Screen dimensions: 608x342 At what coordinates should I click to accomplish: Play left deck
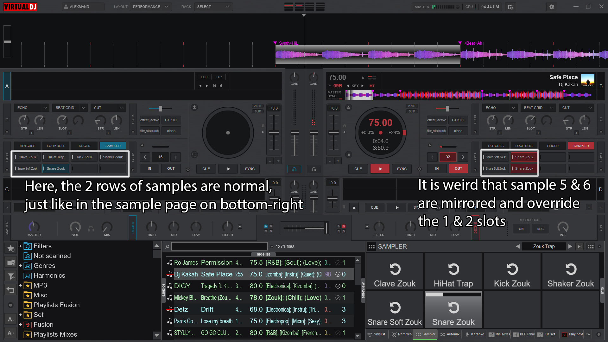click(x=229, y=169)
